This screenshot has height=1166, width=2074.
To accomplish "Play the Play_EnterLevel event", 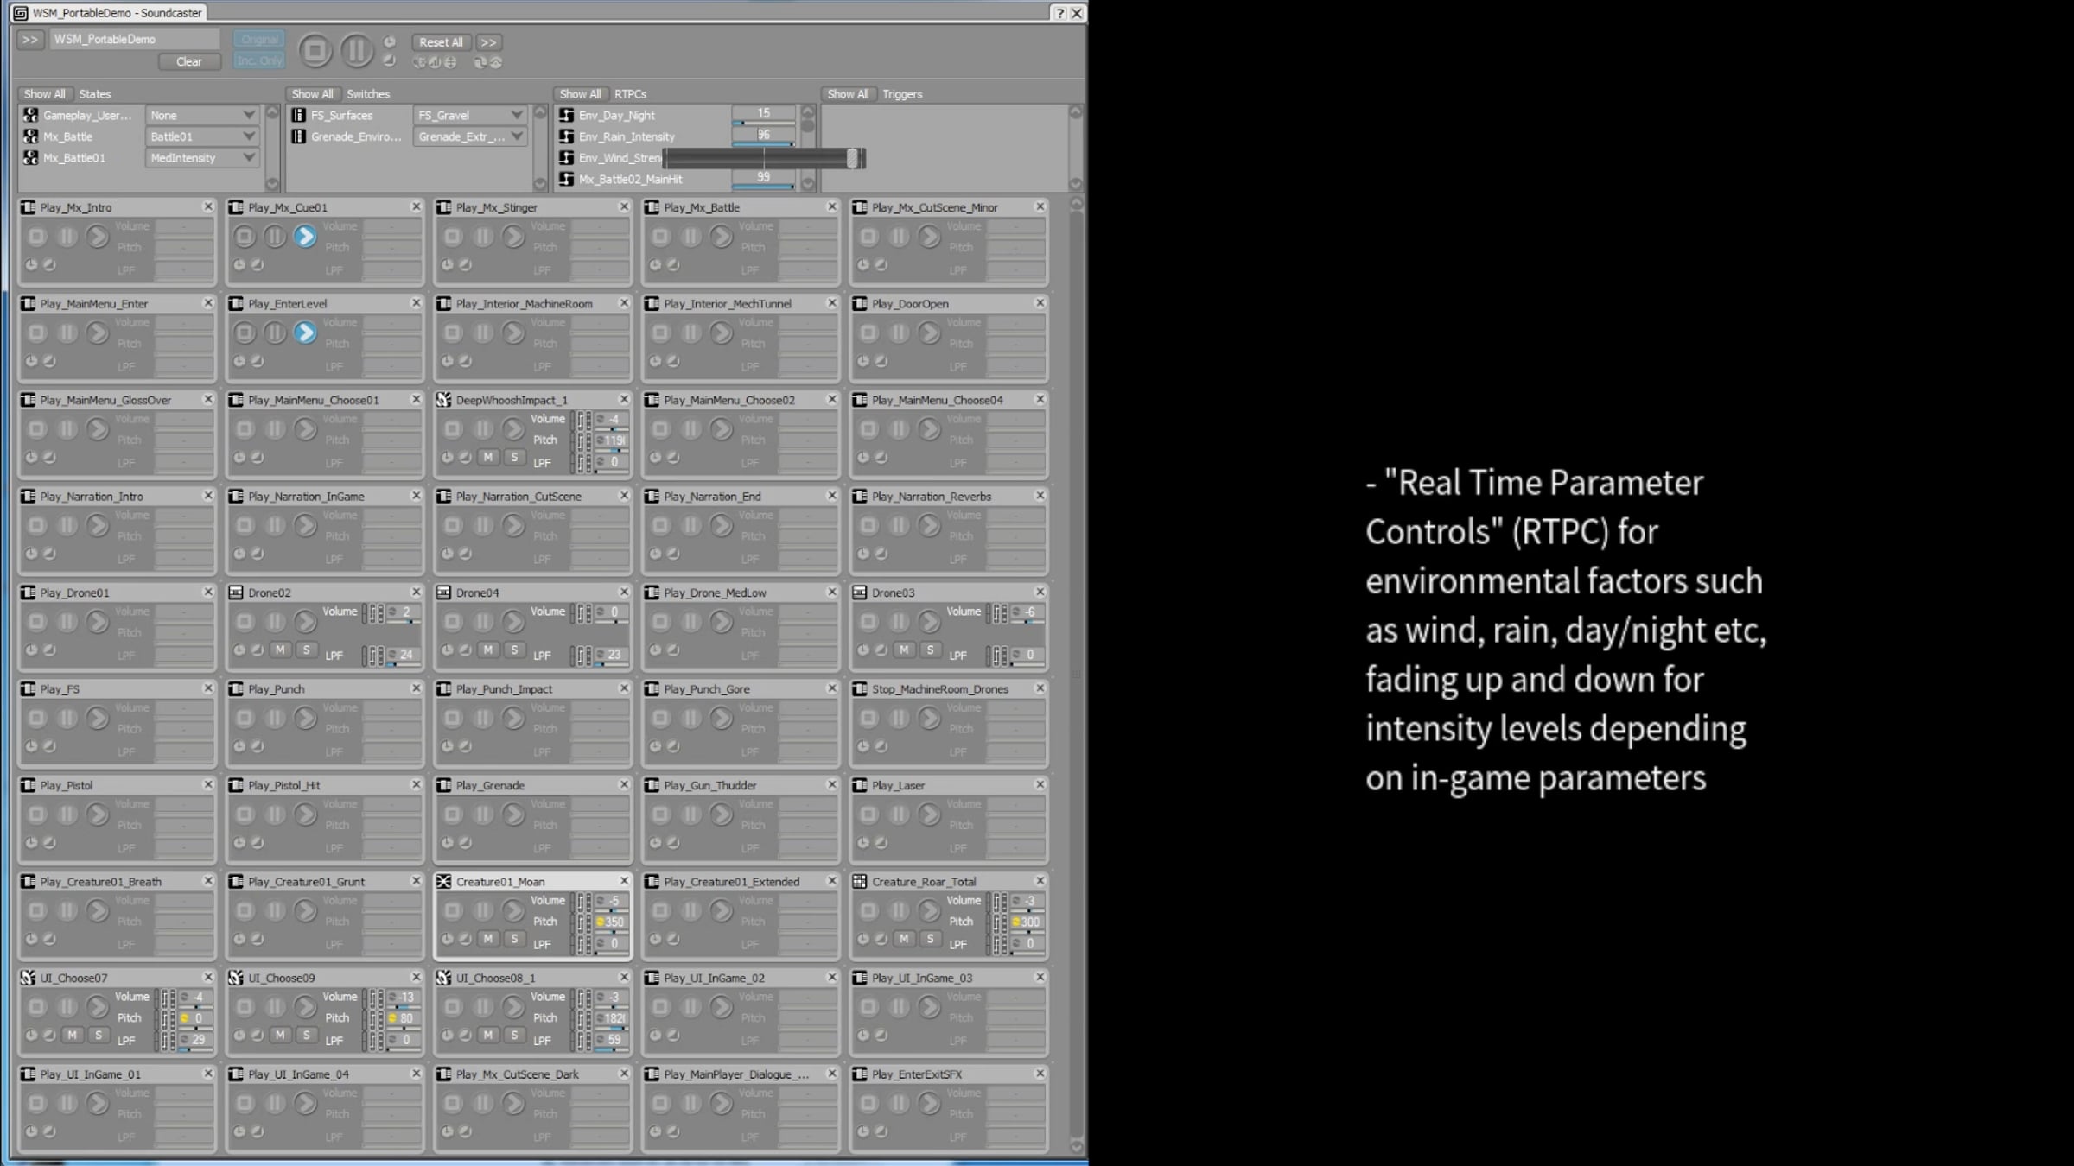I will point(304,333).
